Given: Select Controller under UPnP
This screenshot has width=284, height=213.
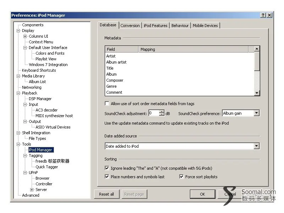Looking at the screenshot, I should click(44, 184).
